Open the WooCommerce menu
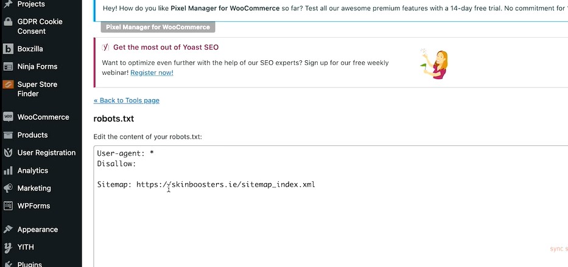Screen dimensions: 568x267 point(43,117)
